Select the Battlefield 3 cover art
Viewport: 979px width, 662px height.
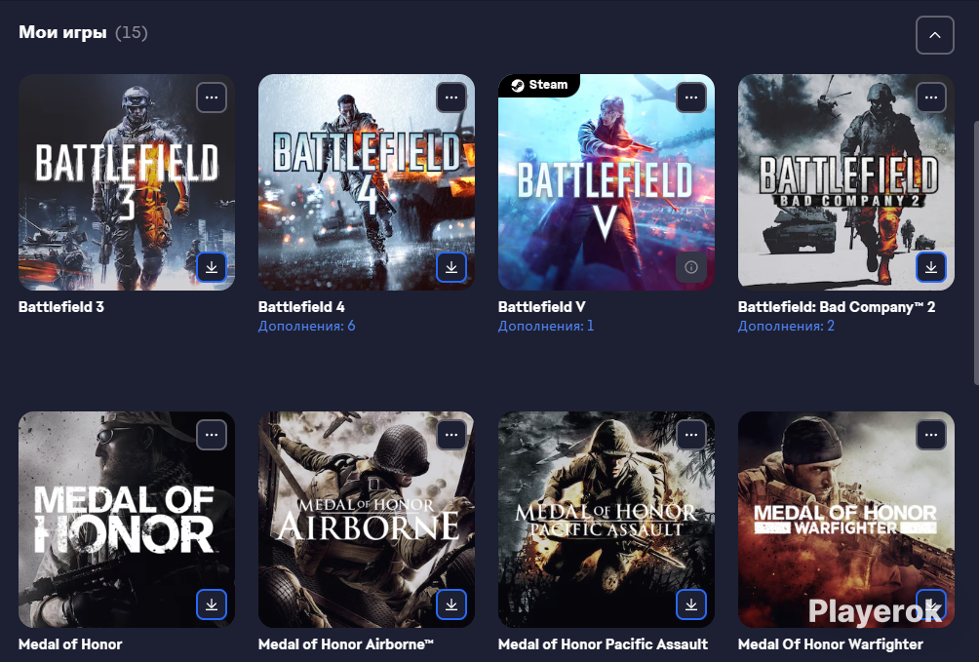pyautogui.click(x=127, y=182)
